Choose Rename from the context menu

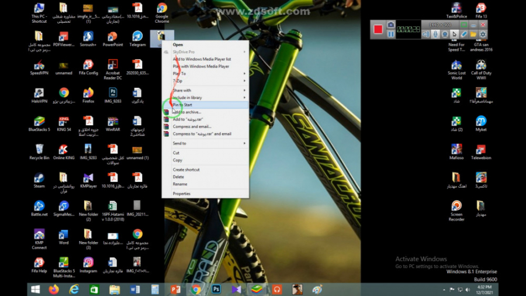pos(205,184)
